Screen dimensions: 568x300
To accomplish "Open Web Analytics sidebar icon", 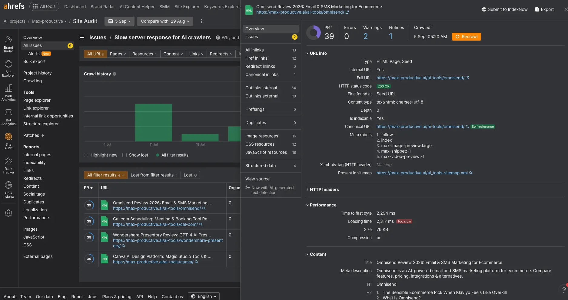I will click(8, 93).
